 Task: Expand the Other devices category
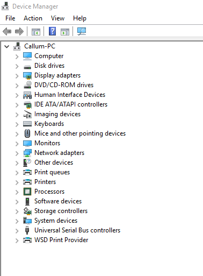(x=17, y=163)
